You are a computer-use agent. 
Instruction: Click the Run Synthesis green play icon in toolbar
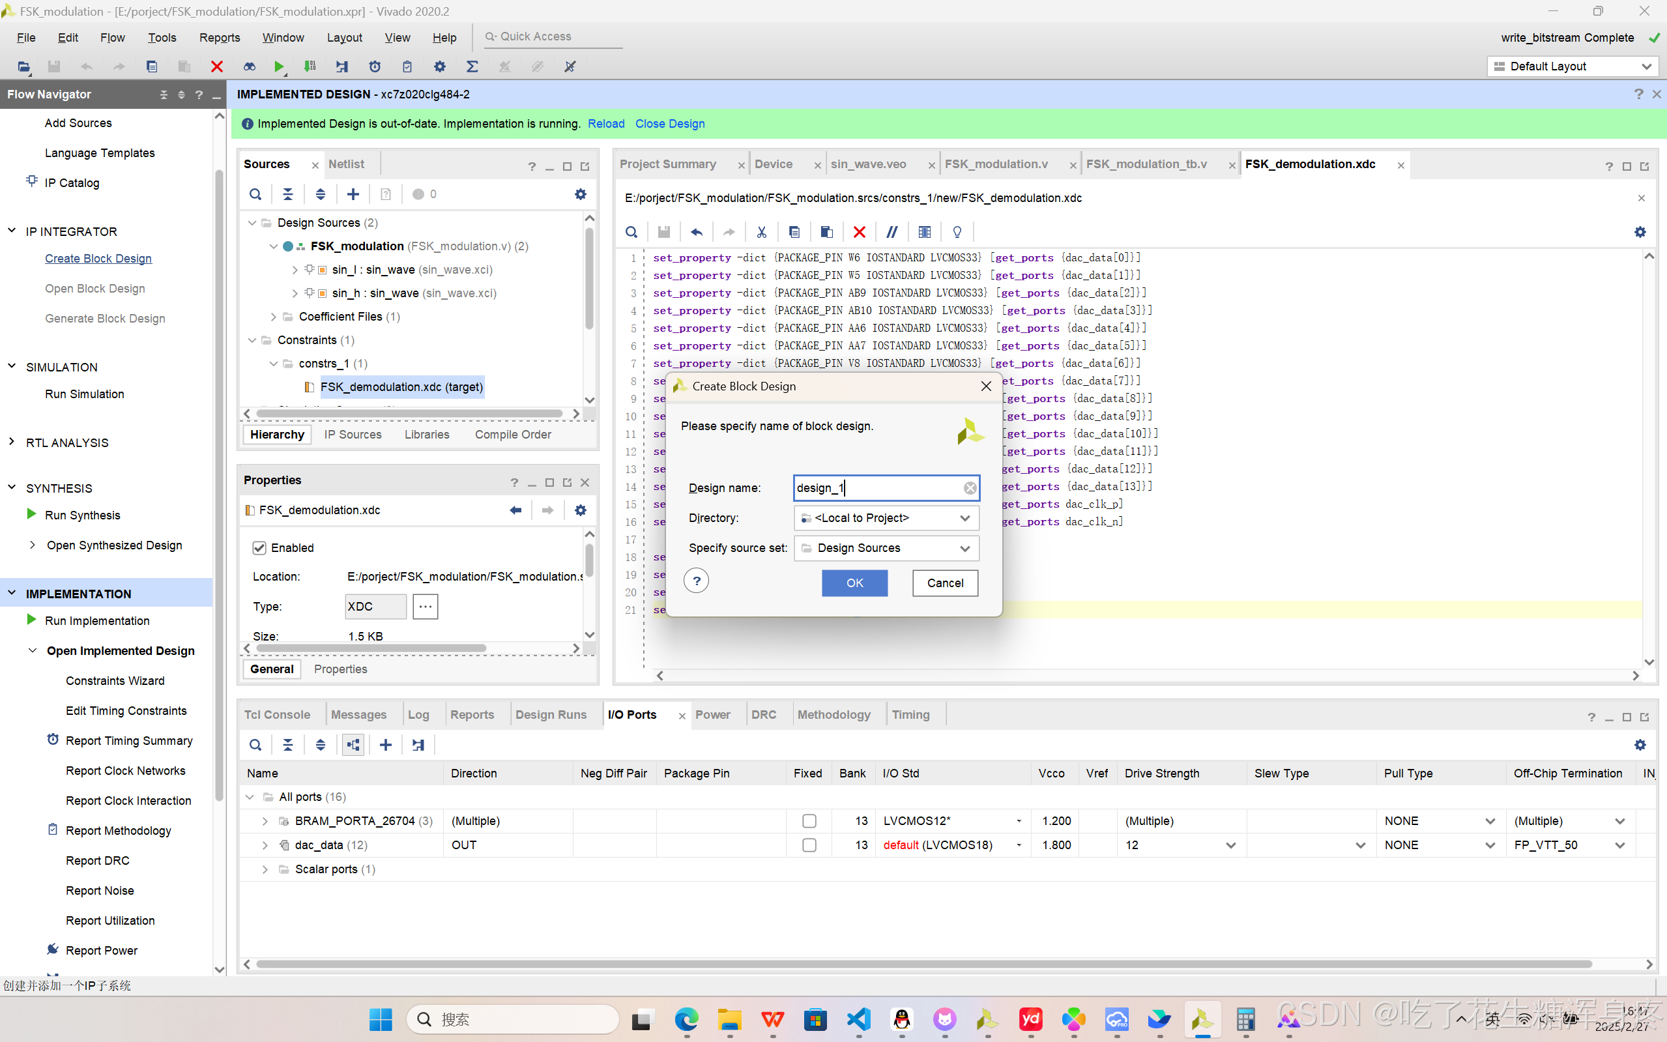tap(278, 66)
